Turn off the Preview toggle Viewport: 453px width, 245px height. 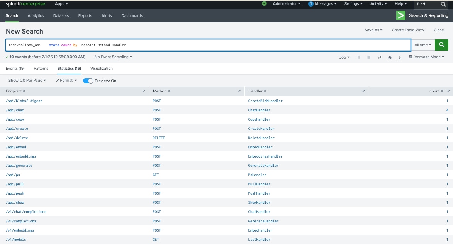(88, 81)
